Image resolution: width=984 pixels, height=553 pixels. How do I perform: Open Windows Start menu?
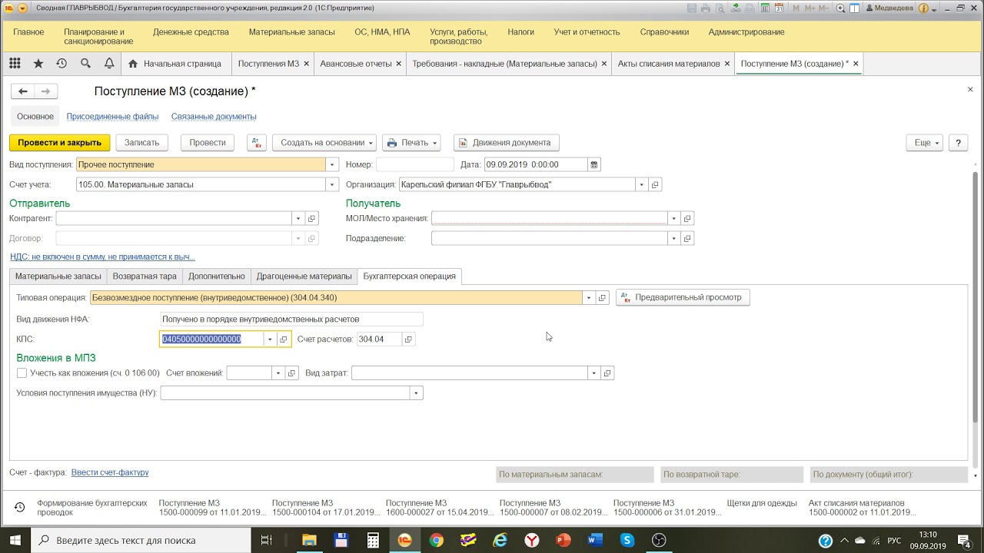point(15,541)
